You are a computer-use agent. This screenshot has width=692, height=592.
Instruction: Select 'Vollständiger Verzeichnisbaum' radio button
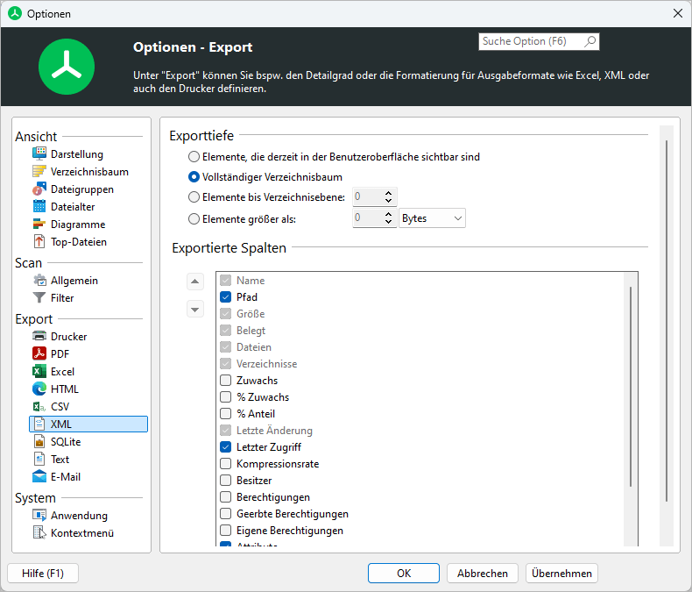tap(194, 176)
